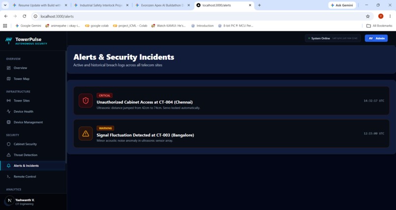Open the animepahe bookmark
This screenshot has height=210, width=396.
point(62,26)
